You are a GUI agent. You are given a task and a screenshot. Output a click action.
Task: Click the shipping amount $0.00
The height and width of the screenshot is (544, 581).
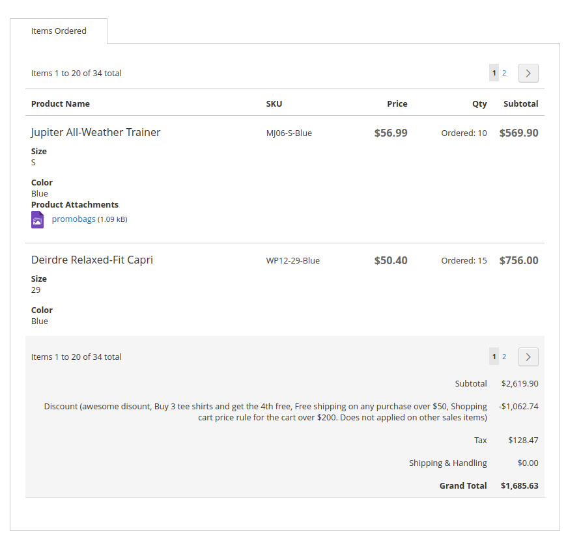click(x=528, y=463)
